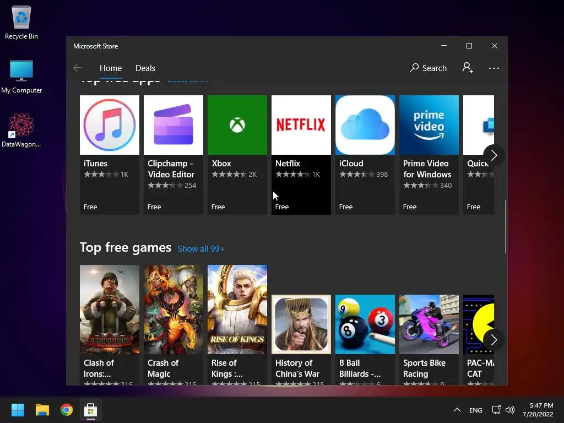Open the Prime Video app icon

point(429,125)
